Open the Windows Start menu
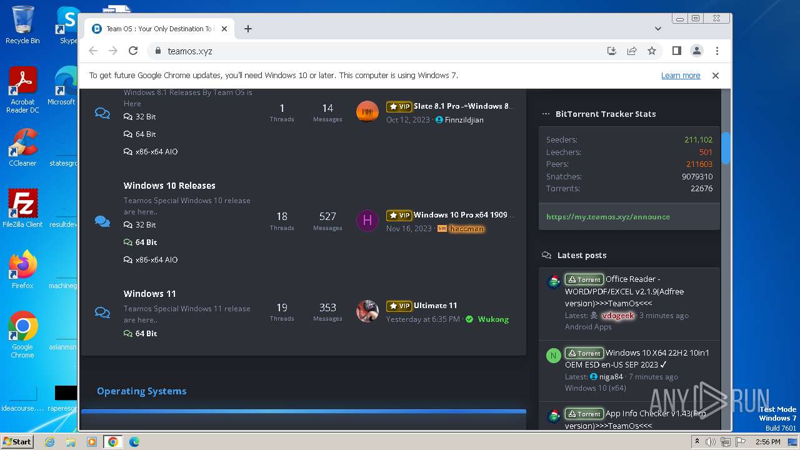This screenshot has width=800, height=450. point(17,442)
